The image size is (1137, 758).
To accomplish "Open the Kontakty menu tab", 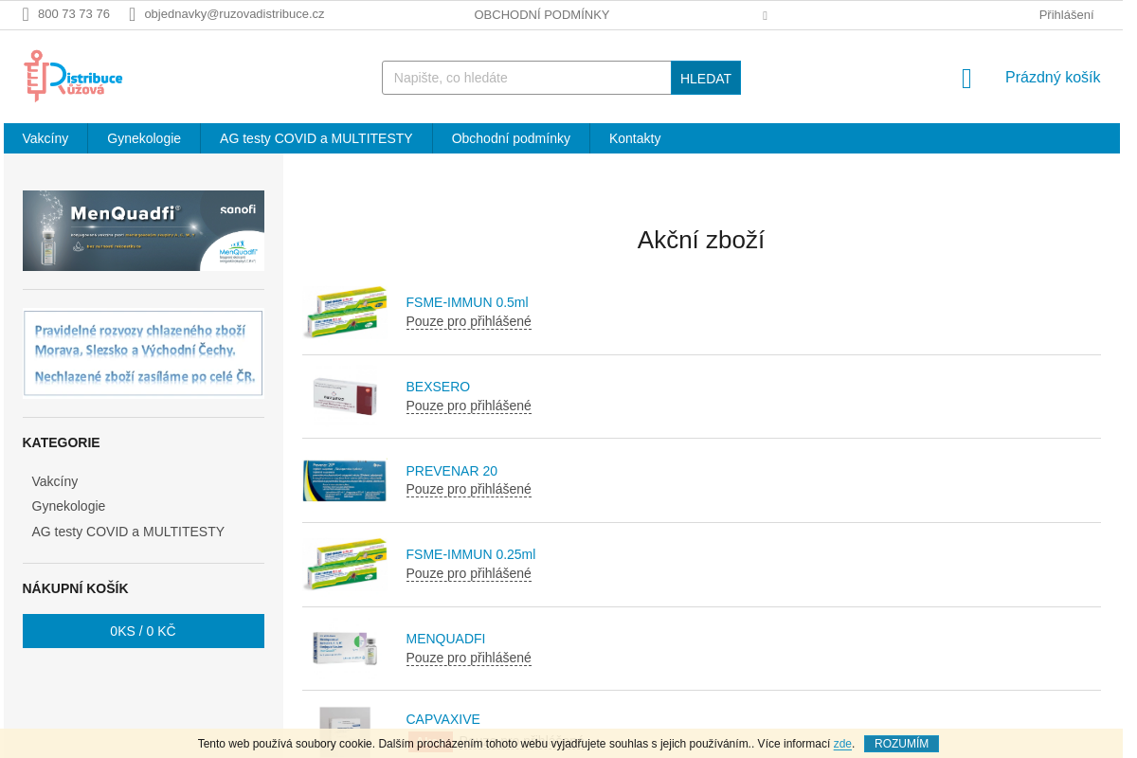I will point(635,138).
